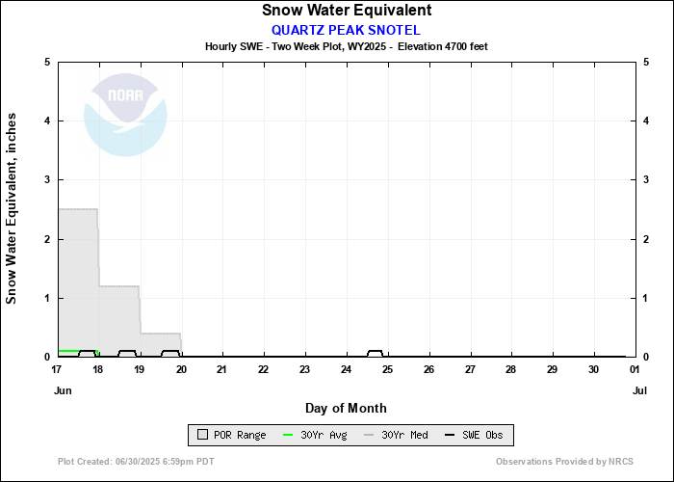The height and width of the screenshot is (482, 674).
Task: Click "Observations Provided by NRCS" credit
Action: [564, 462]
